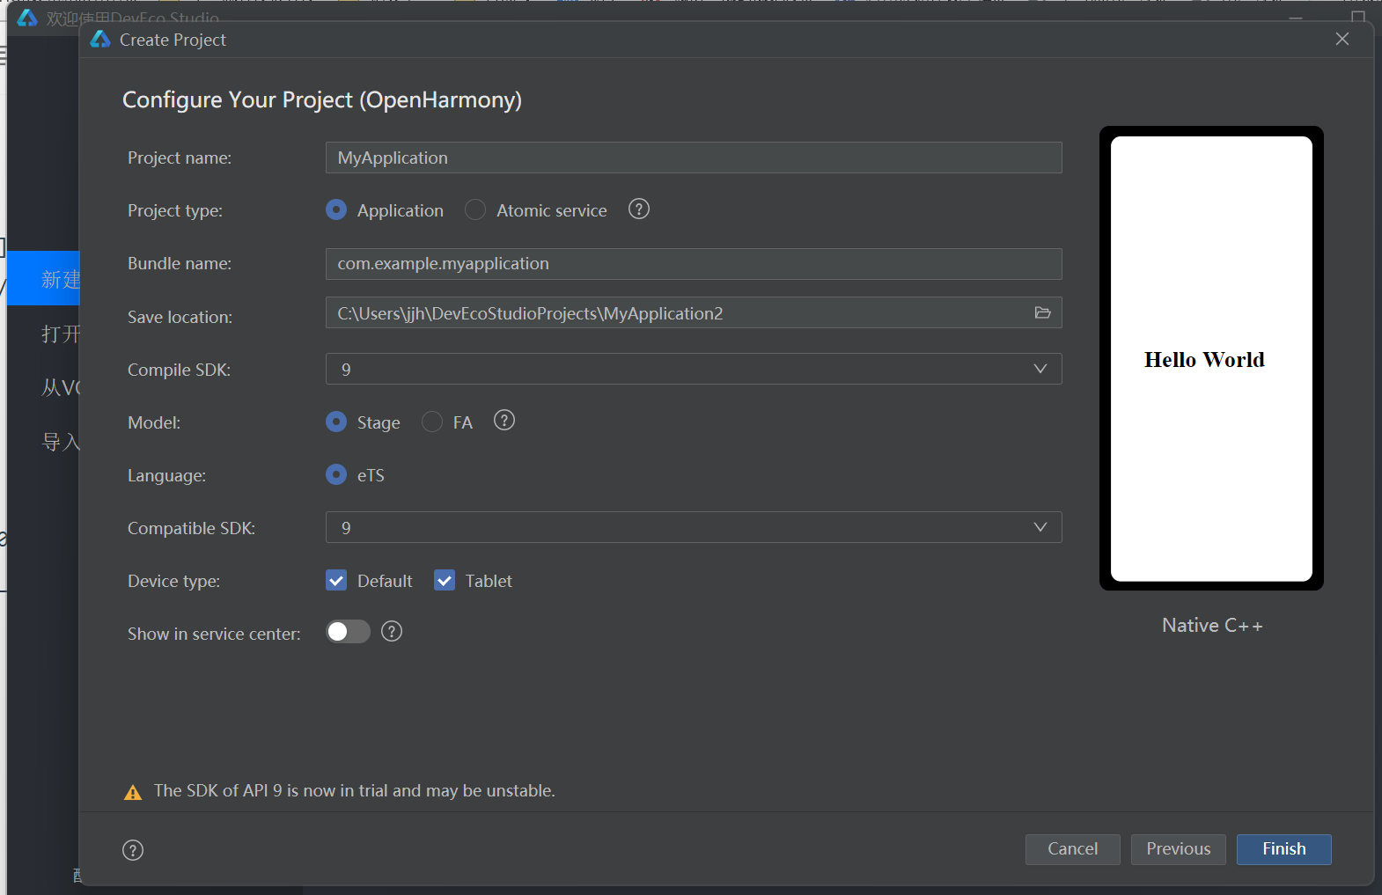Select the Atomic service radio button

pyautogui.click(x=475, y=209)
